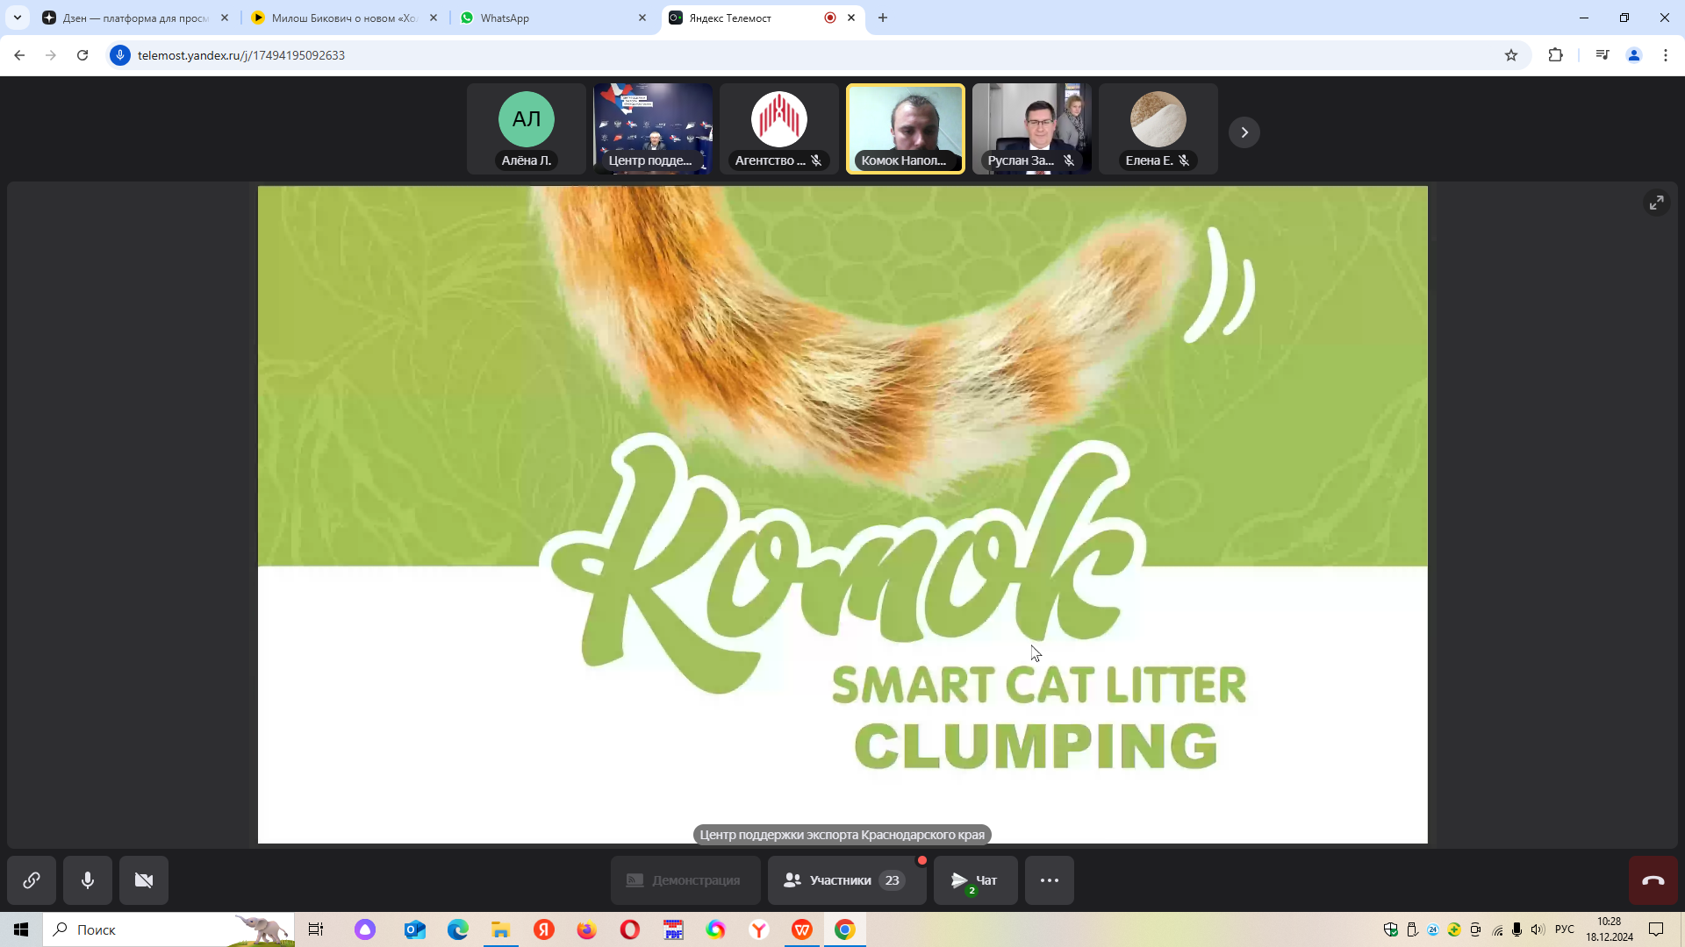Show next participants with the right chevron

pos(1244,132)
